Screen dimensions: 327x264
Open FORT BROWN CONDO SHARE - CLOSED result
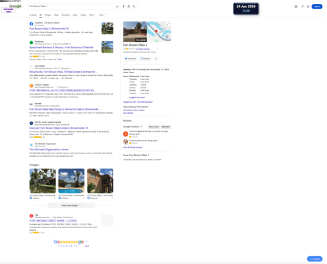[x=53, y=221]
